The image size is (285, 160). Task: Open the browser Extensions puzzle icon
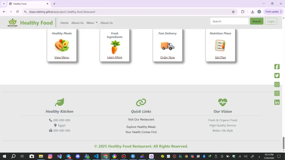[243, 12]
